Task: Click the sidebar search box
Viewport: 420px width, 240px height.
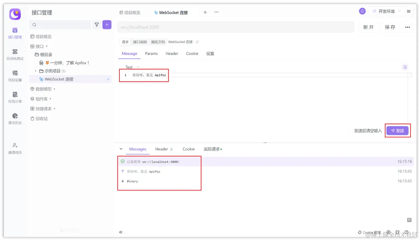Action: tap(60, 25)
